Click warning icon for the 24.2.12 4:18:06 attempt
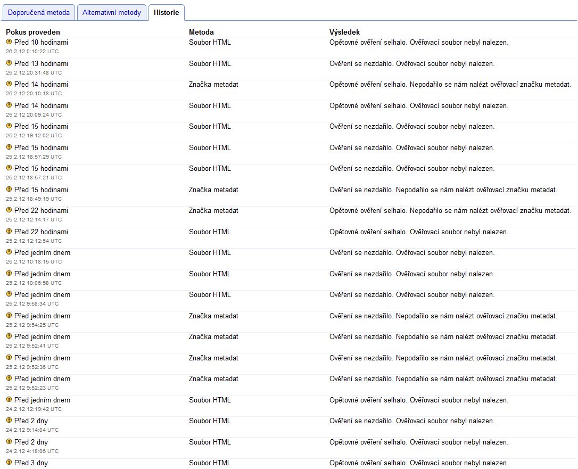 point(9,441)
